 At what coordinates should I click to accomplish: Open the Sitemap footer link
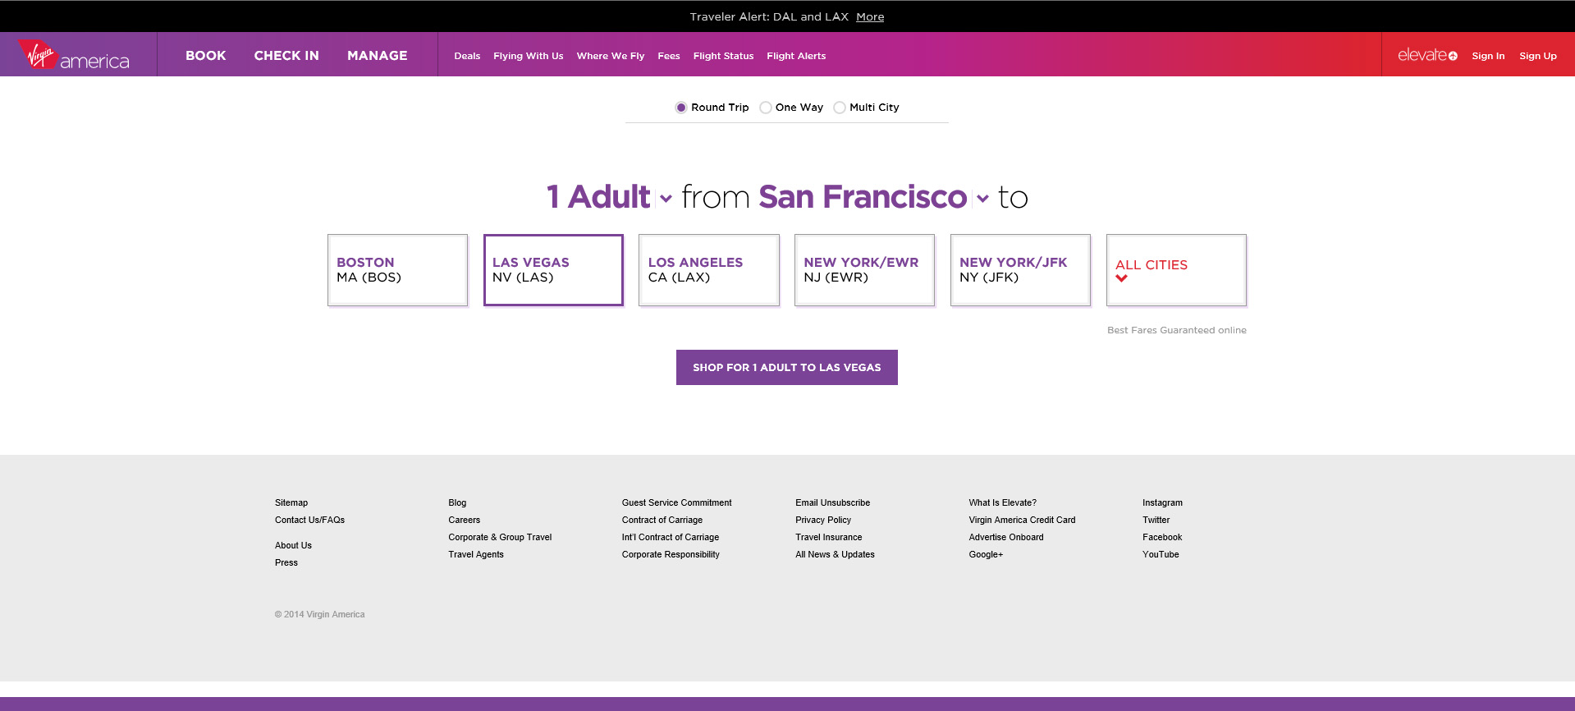(291, 502)
